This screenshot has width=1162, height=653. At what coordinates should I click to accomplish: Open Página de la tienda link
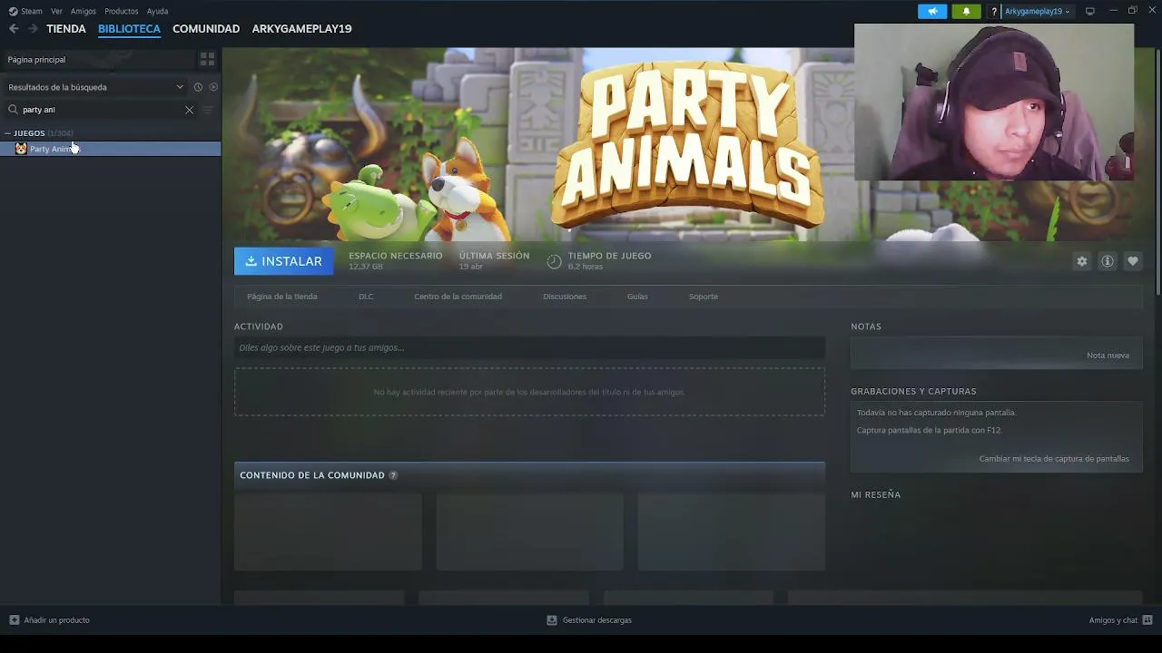[282, 297]
